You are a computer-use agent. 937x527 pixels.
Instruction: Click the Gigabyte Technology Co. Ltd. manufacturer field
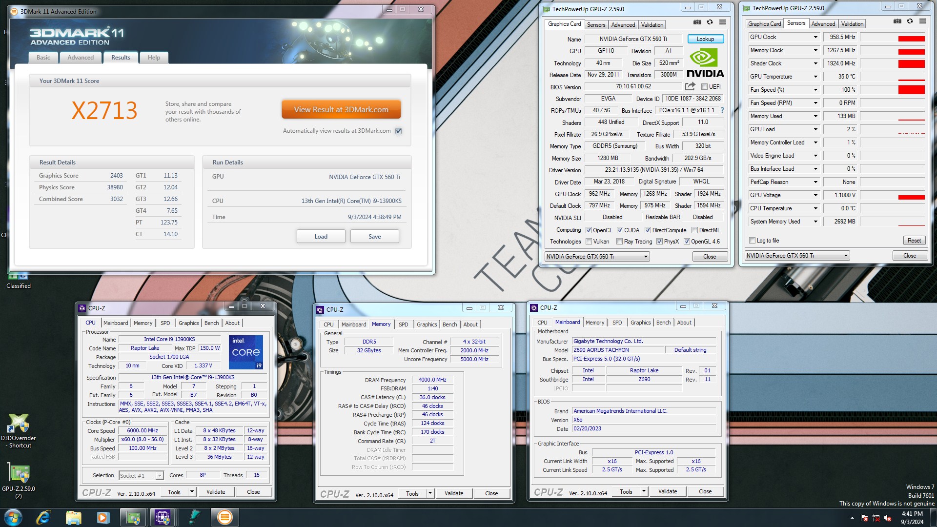pyautogui.click(x=644, y=341)
